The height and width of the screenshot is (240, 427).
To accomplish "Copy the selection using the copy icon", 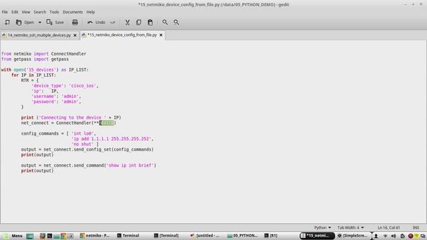I will [x=139, y=22].
